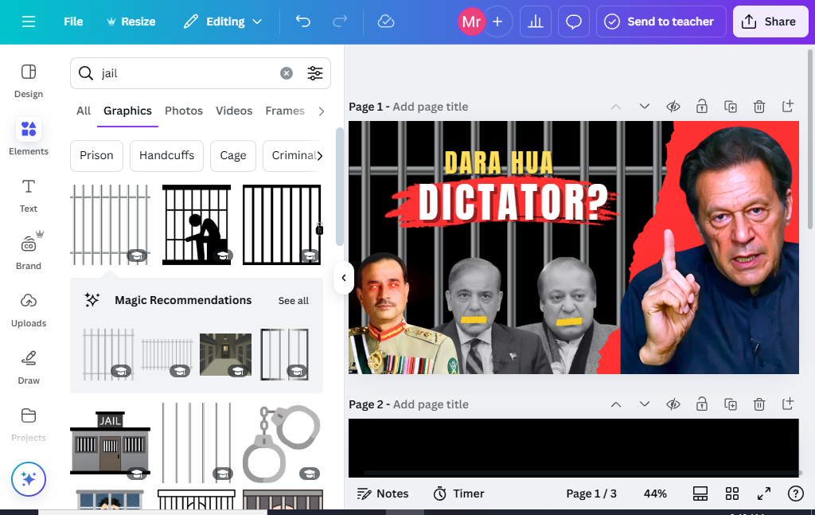Move Page 1 down with chevron
Viewport: 815px width, 515px height.
coord(645,107)
